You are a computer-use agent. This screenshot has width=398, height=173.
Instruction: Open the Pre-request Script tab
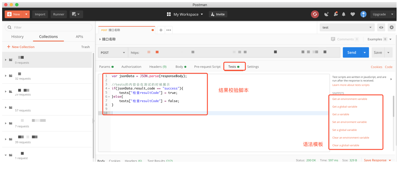point(207,67)
